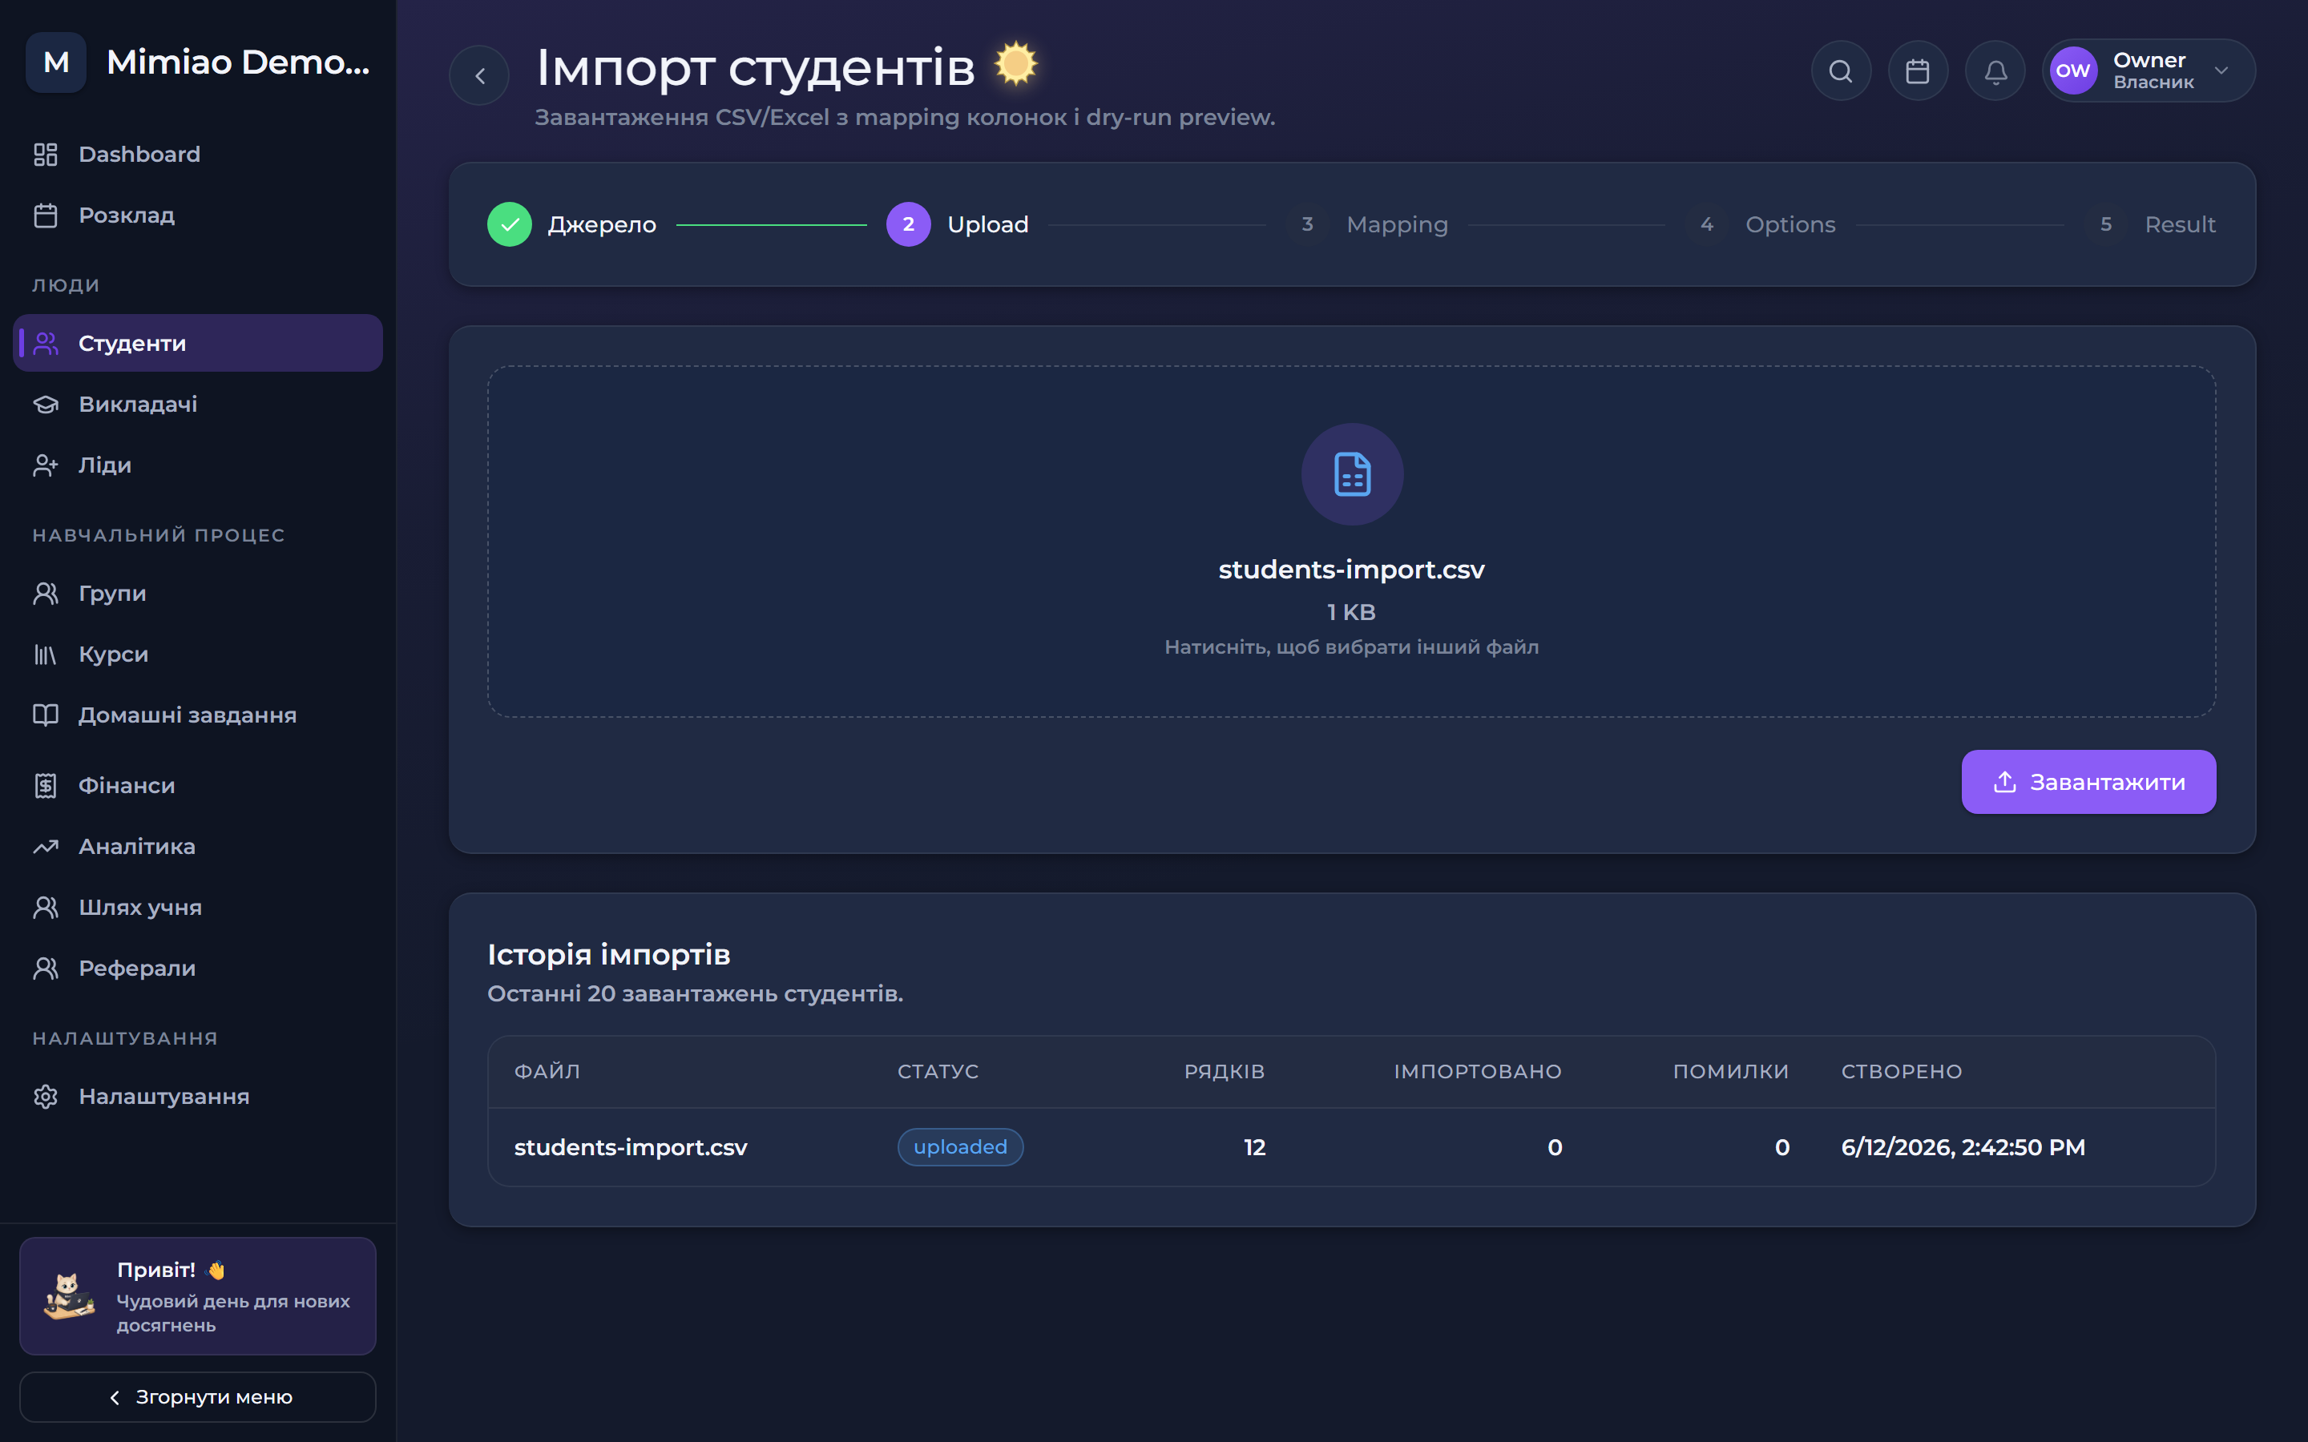Click the sun emoji beside title

[1015, 64]
